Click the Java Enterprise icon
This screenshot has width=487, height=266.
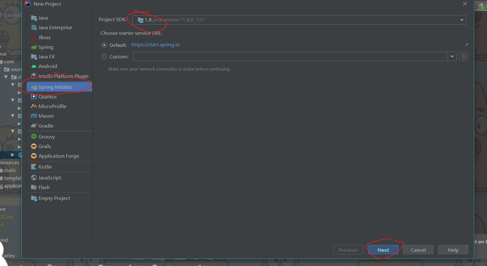coord(34,27)
